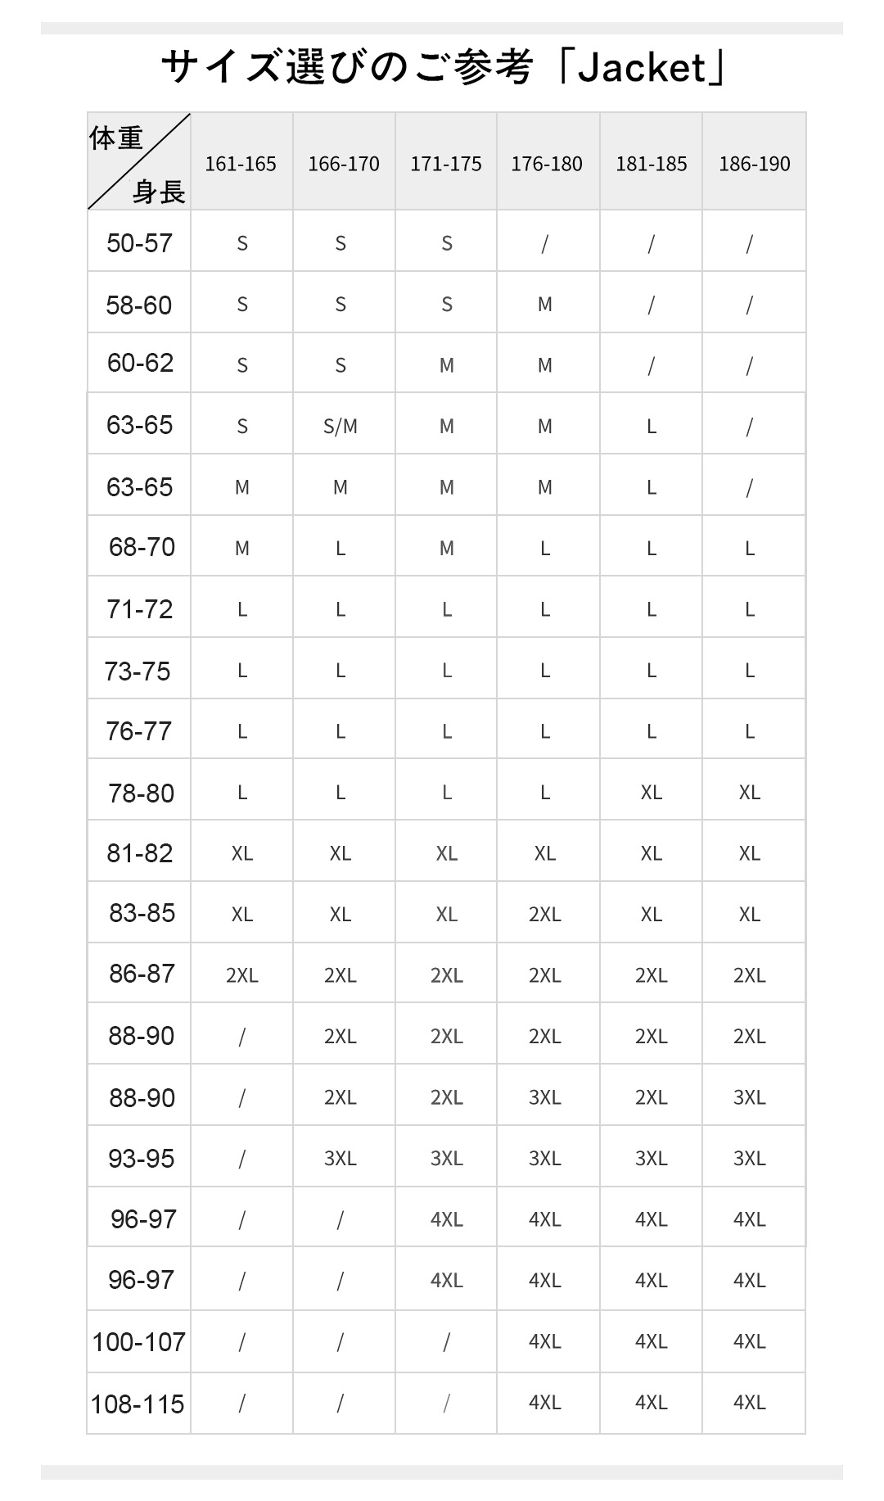This screenshot has height=1501, width=884.
Task: Select the 58-60 row label
Action: click(x=139, y=305)
